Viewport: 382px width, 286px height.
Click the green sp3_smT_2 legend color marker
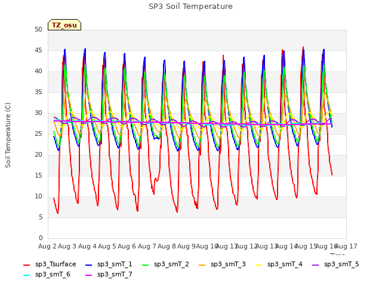pos(146,265)
